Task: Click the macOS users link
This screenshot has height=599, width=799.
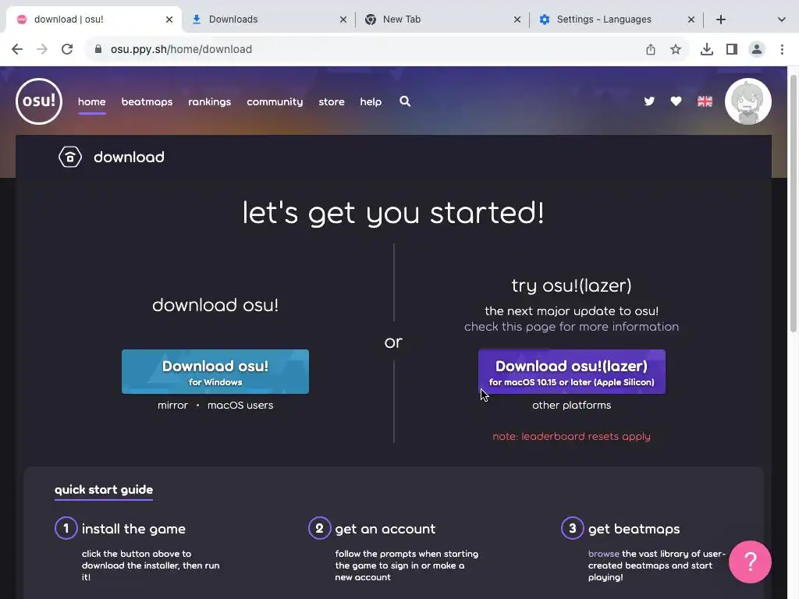Action: 240,405
